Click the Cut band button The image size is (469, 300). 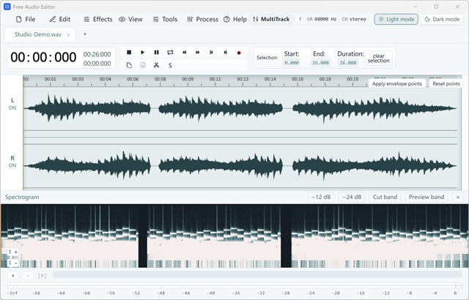pos(385,197)
